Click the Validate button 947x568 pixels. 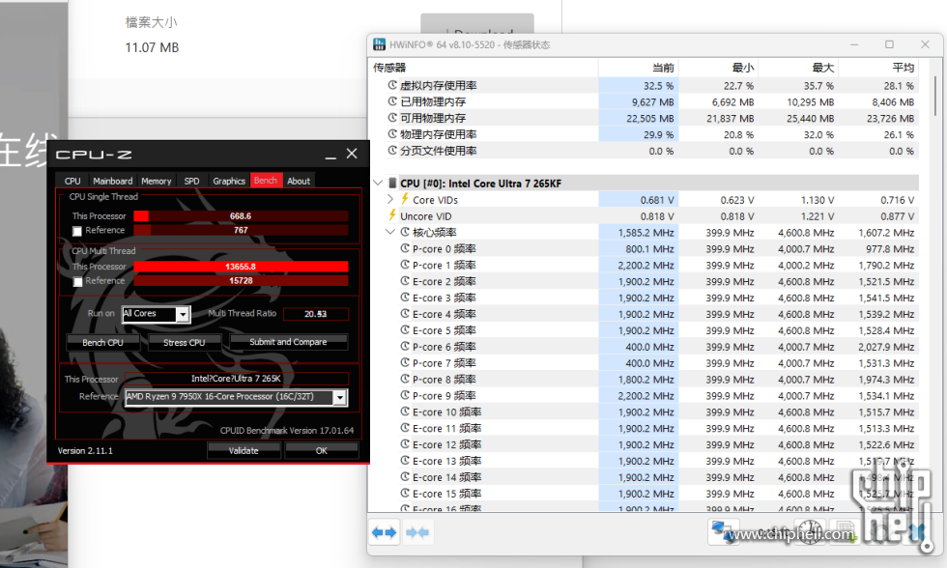pos(244,450)
